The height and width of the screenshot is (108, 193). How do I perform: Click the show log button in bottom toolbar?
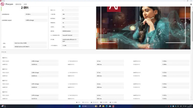86,102
